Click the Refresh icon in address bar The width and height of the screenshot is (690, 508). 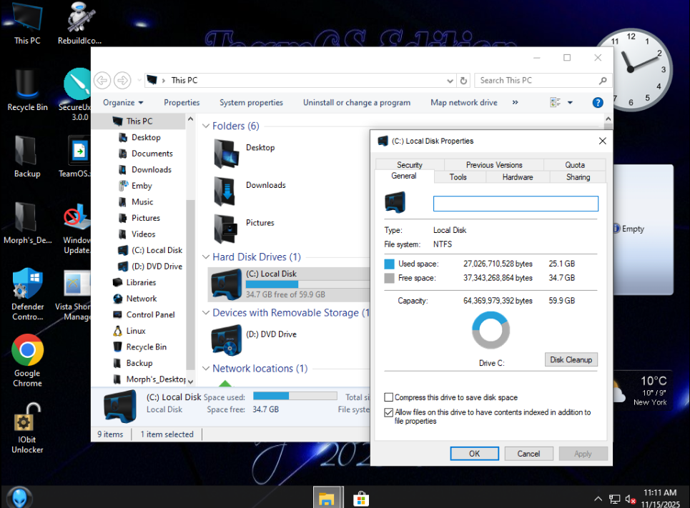tap(463, 81)
